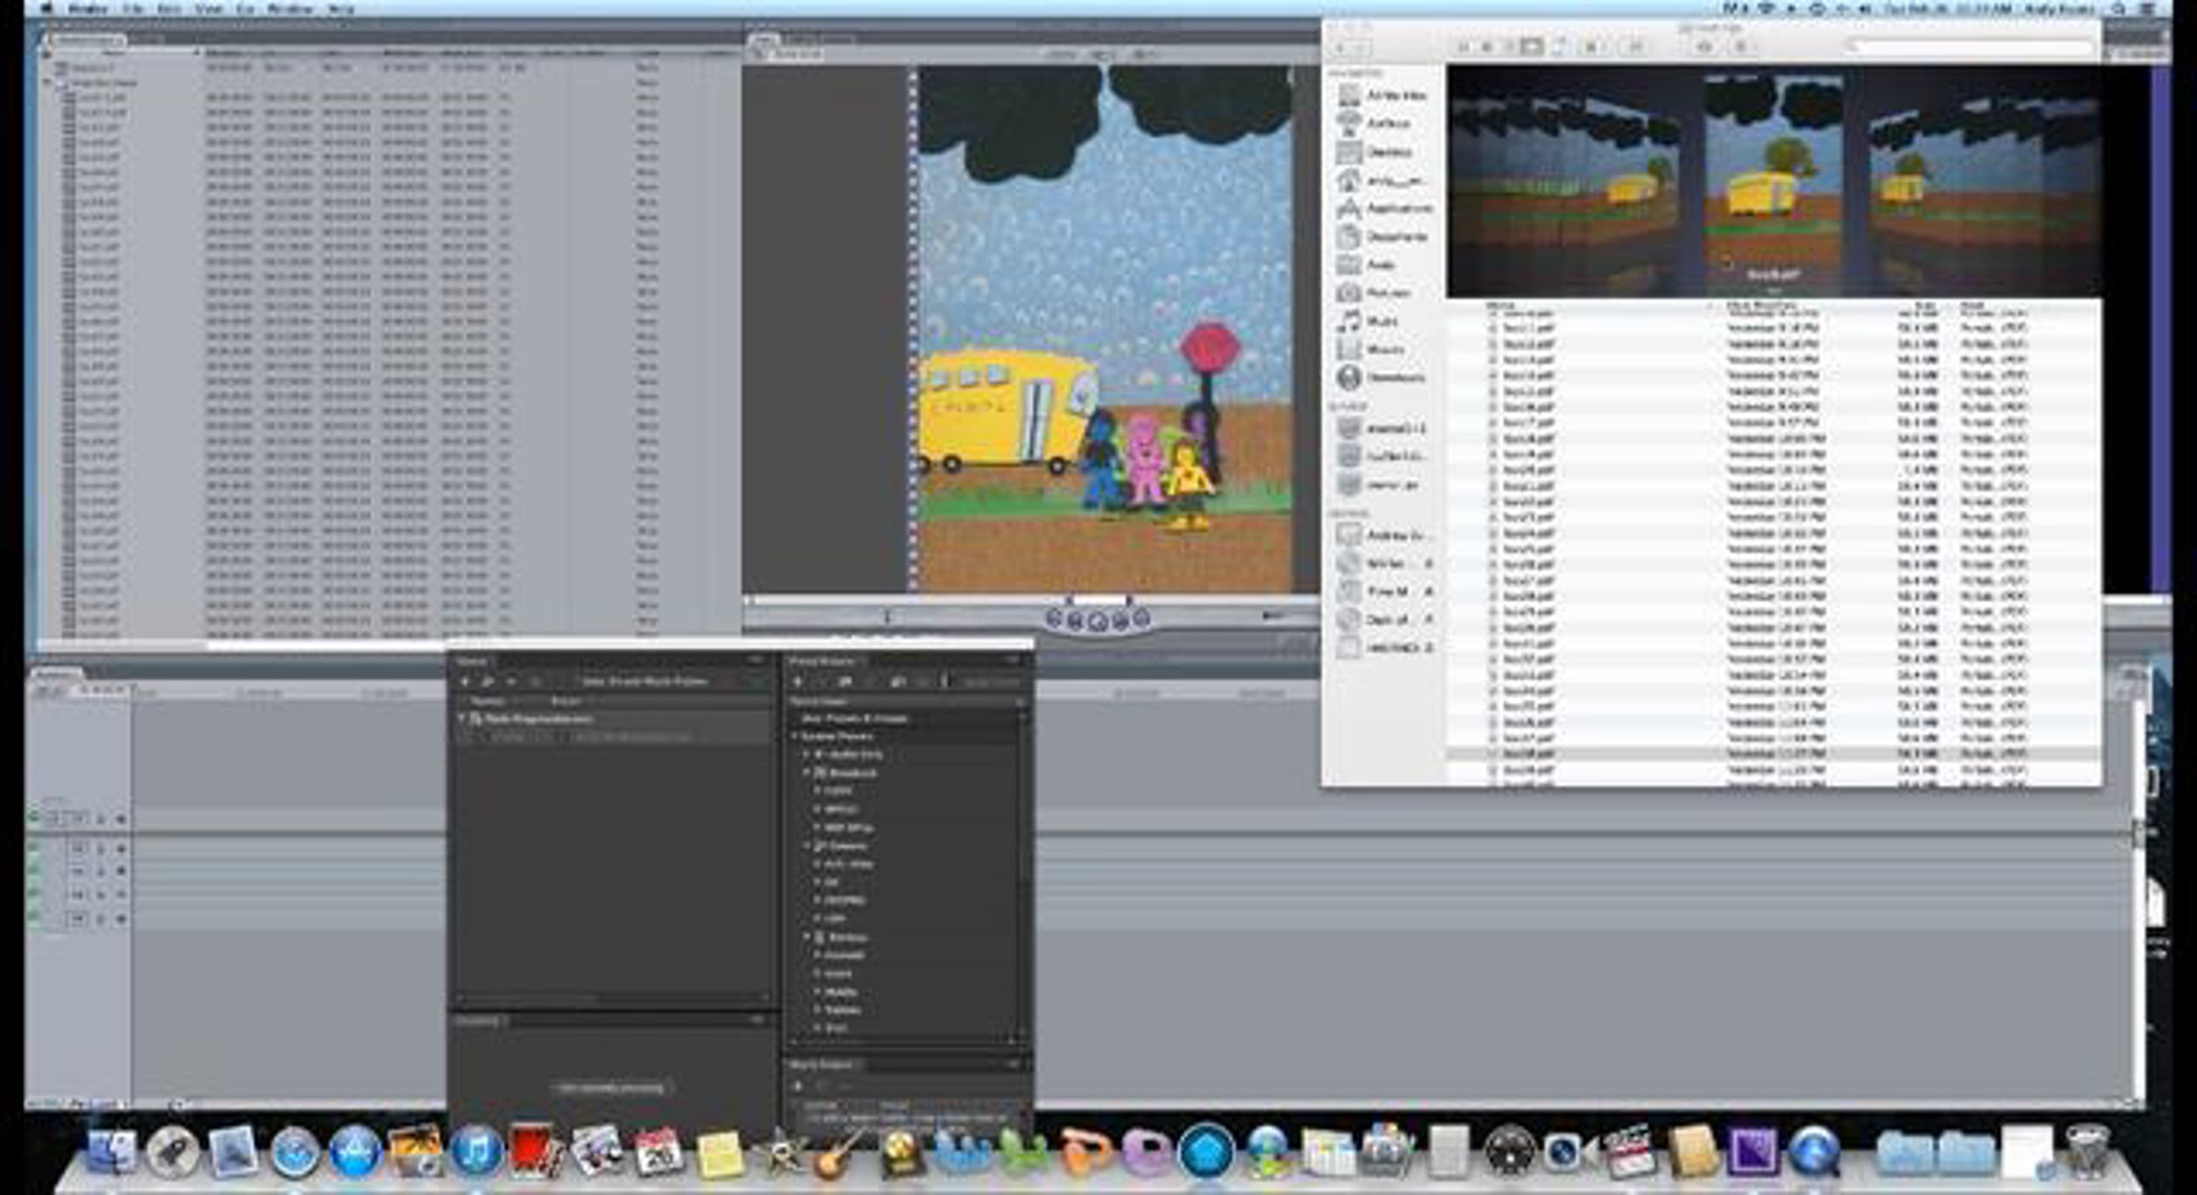The width and height of the screenshot is (2197, 1195).
Task: Toggle visibility of the V1 video track
Action: click(x=35, y=818)
